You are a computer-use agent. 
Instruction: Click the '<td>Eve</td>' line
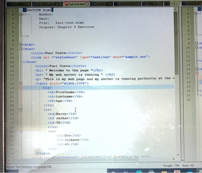(69, 136)
